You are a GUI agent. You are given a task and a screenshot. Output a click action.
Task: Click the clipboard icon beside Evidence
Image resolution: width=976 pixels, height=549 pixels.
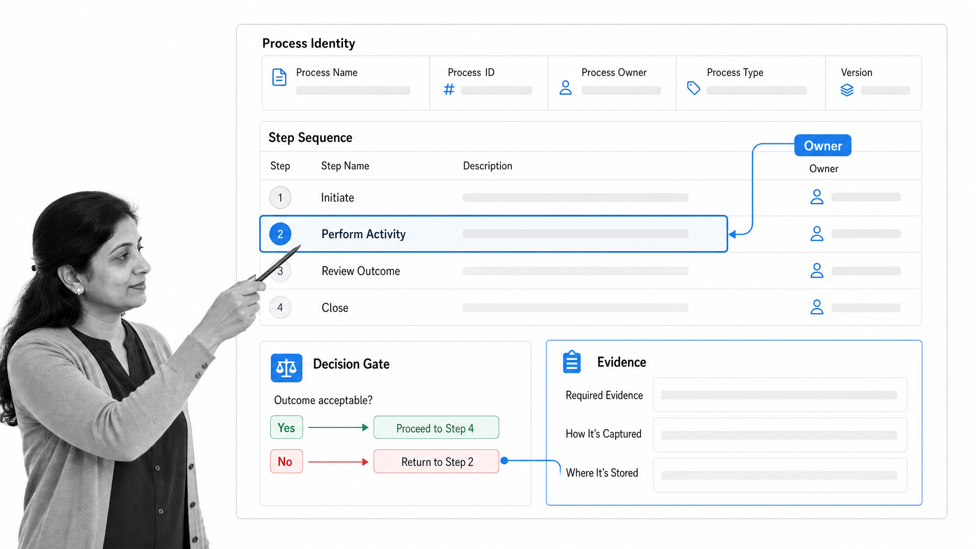[572, 362]
